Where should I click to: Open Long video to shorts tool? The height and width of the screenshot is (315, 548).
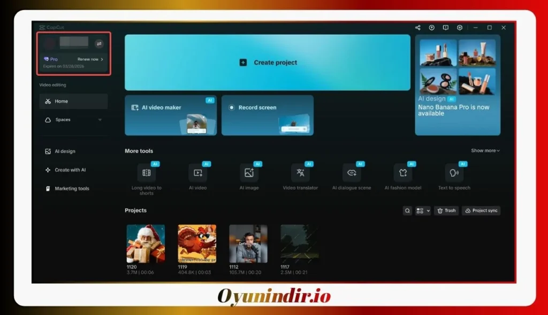147,179
